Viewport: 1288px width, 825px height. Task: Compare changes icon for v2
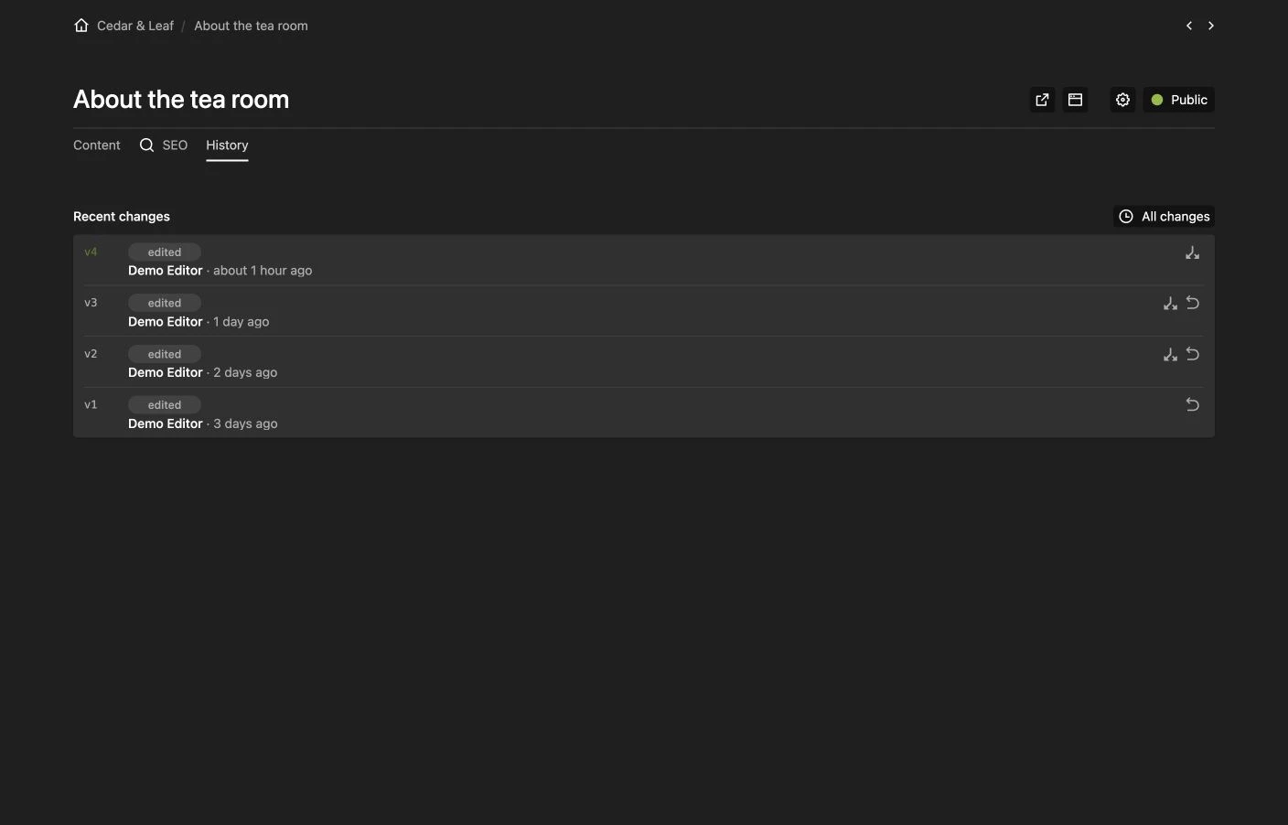1170,354
